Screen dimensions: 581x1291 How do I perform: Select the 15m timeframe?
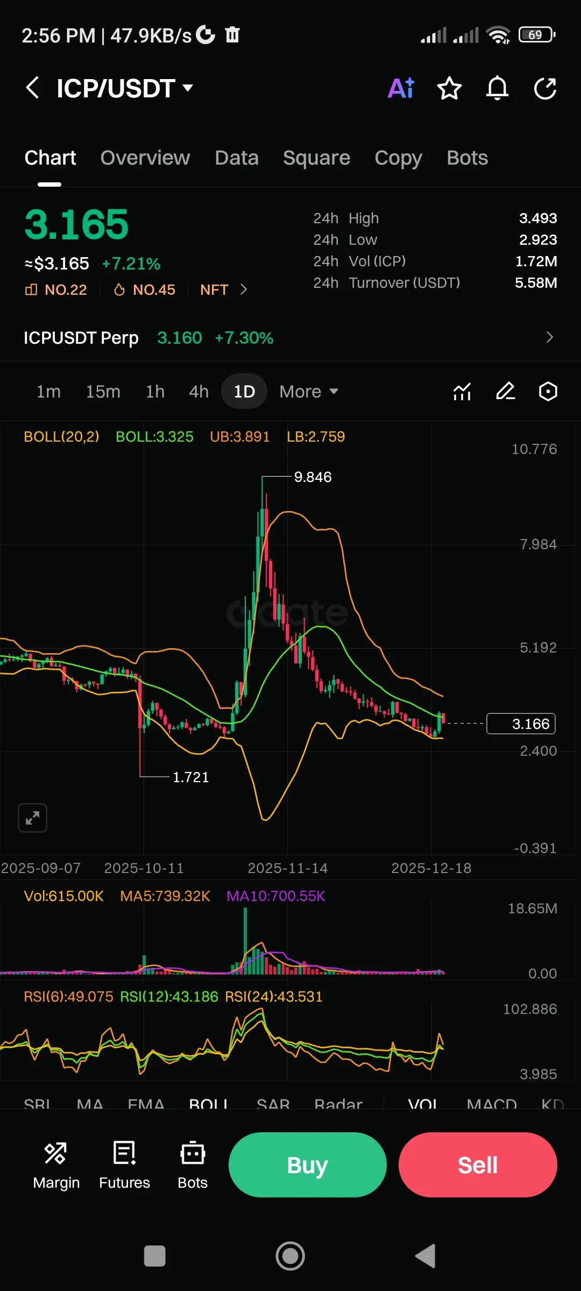[103, 392]
